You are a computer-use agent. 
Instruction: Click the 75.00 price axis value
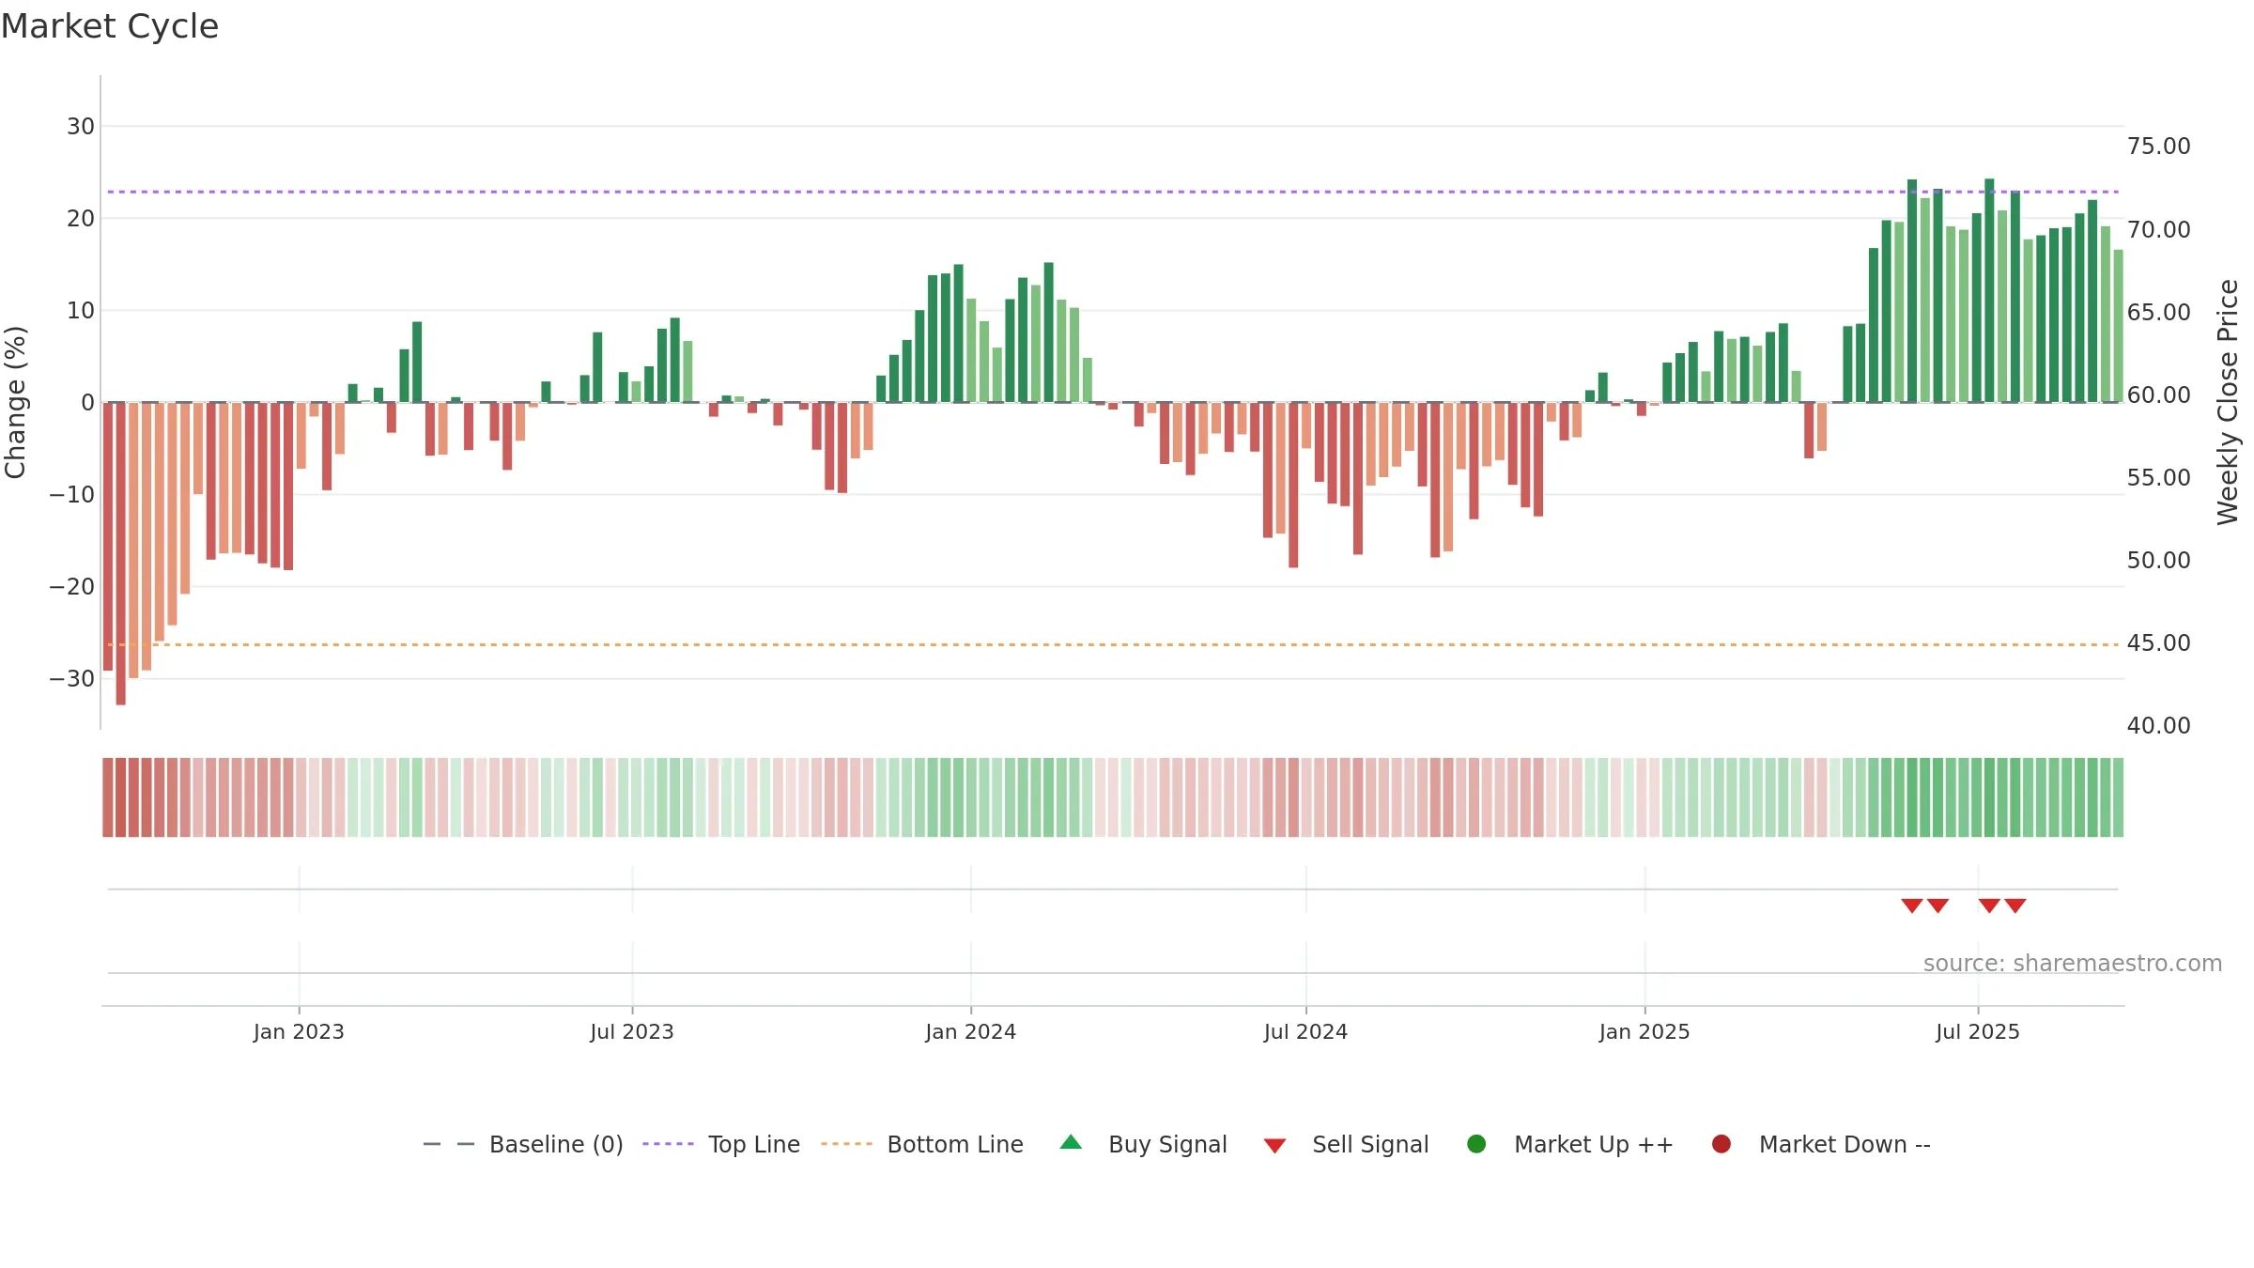(2158, 147)
